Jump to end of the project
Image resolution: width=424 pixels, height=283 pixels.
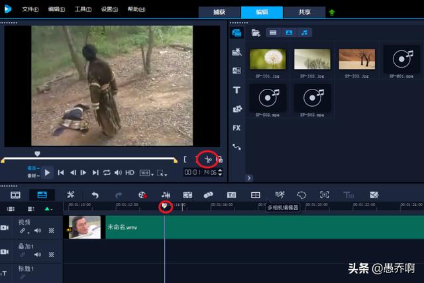pos(95,172)
